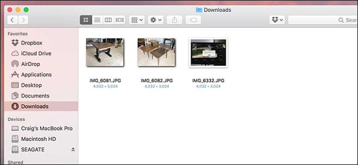Click the Downloads folder icon in title bar
The width and height of the screenshot is (358, 165).
[199, 10]
